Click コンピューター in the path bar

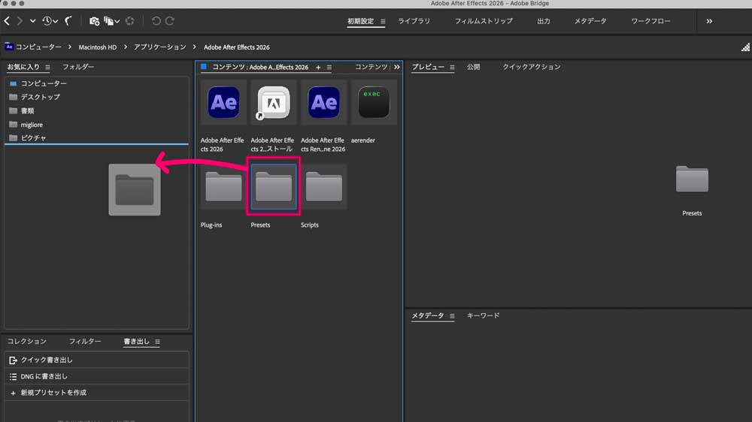pyautogui.click(x=38, y=47)
